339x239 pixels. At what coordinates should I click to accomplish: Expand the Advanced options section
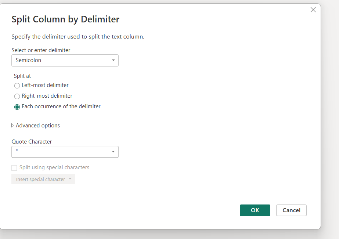tap(36, 126)
